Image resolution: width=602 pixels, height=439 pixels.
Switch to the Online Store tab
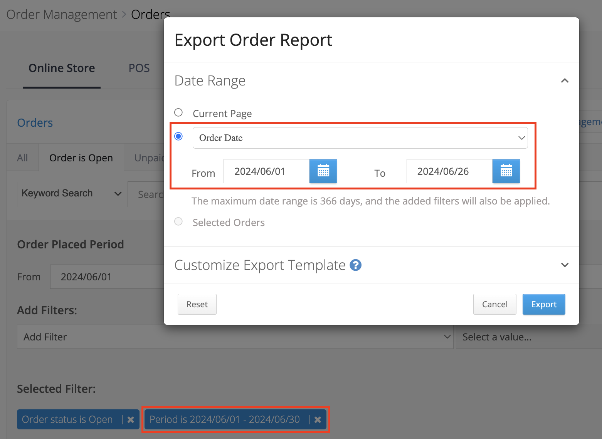pyautogui.click(x=62, y=68)
